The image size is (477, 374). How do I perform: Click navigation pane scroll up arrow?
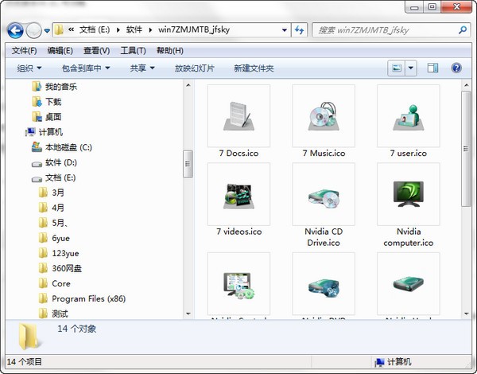click(188, 85)
